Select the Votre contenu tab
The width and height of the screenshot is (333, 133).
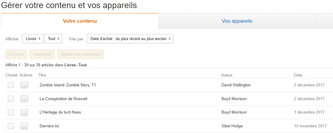80,21
